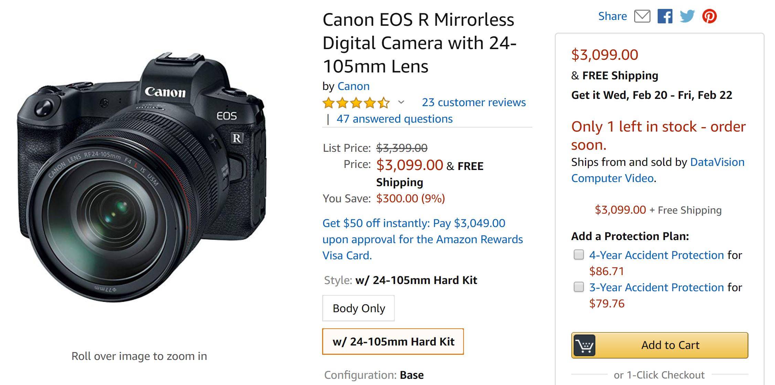The image size is (775, 385).
Task: Share this camera on Facebook
Action: coord(665,16)
